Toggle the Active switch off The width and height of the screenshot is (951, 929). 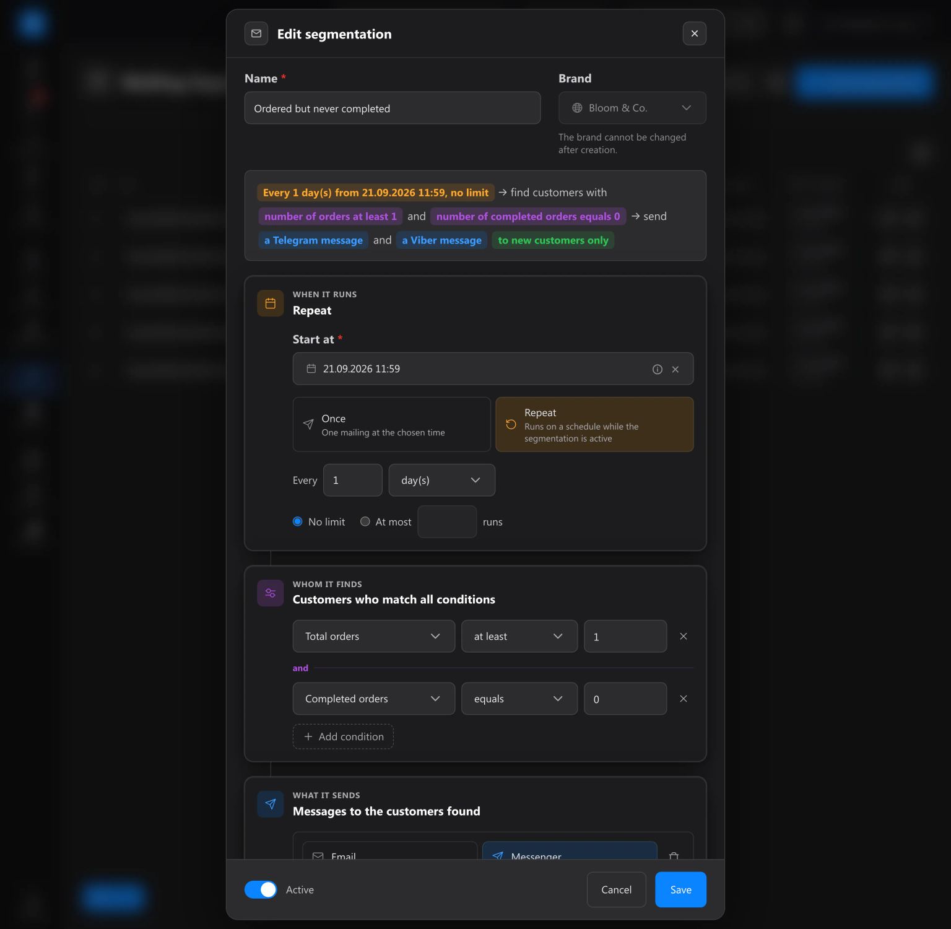pyautogui.click(x=261, y=889)
